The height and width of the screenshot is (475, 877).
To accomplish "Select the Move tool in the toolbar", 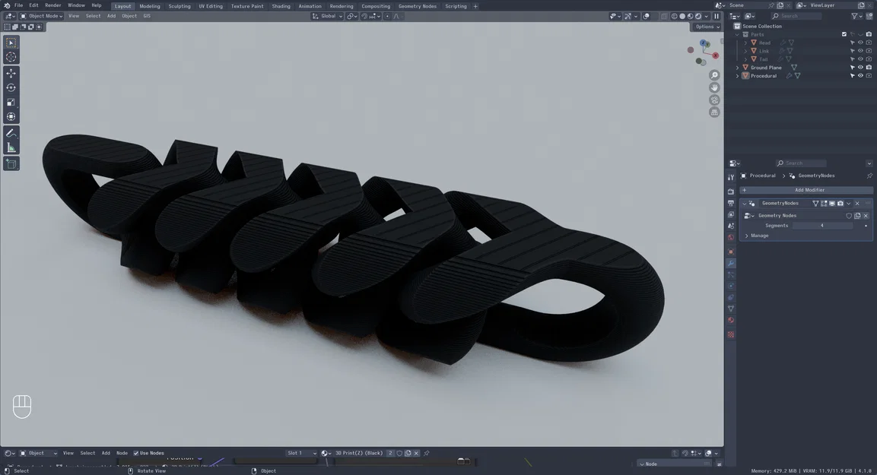I will pos(11,72).
